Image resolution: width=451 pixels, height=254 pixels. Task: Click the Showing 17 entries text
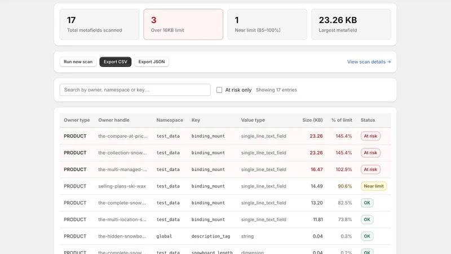(x=276, y=90)
